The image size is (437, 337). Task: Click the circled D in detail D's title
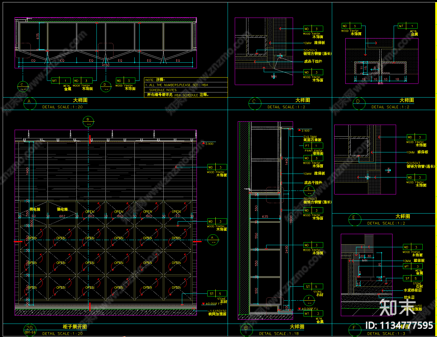tap(359, 103)
